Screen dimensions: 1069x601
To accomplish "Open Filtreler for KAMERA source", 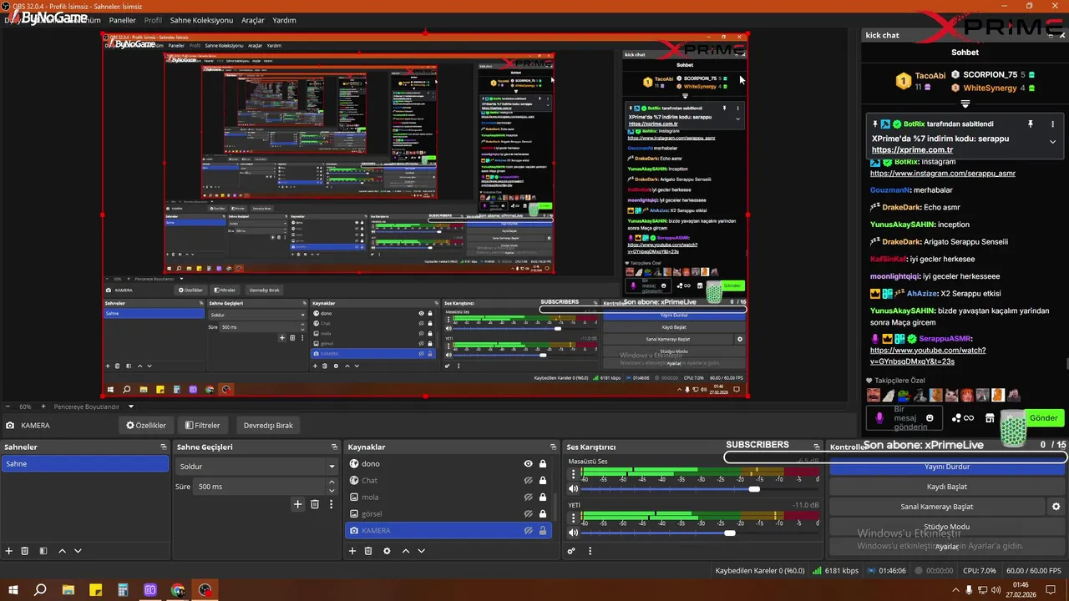I will (203, 425).
